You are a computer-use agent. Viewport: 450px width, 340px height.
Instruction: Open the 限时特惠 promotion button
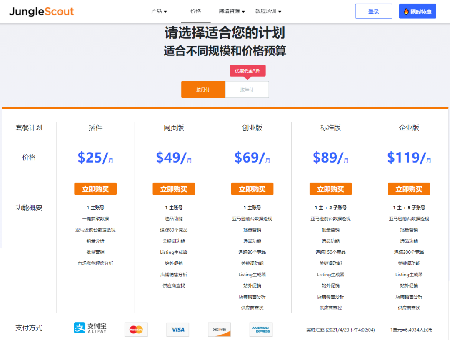(x=417, y=11)
